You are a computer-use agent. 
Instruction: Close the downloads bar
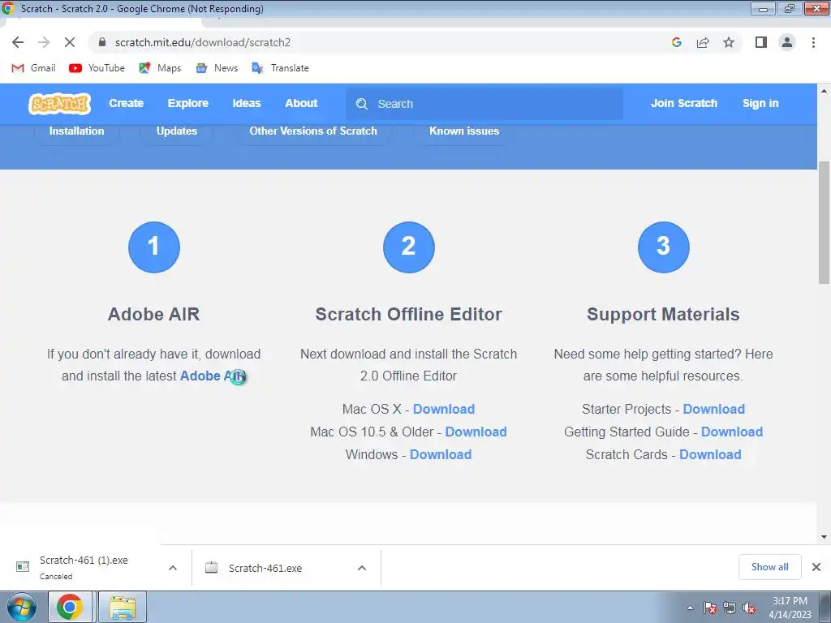[816, 567]
